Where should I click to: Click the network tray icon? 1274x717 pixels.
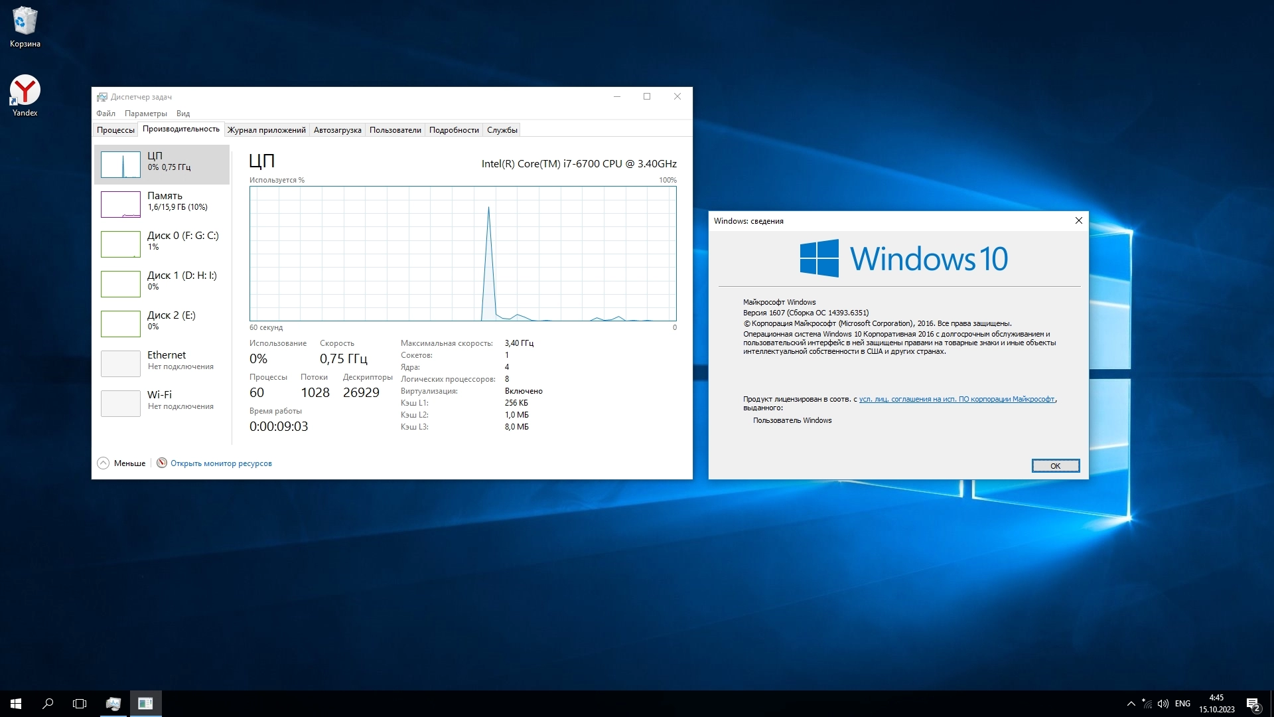[1147, 703]
